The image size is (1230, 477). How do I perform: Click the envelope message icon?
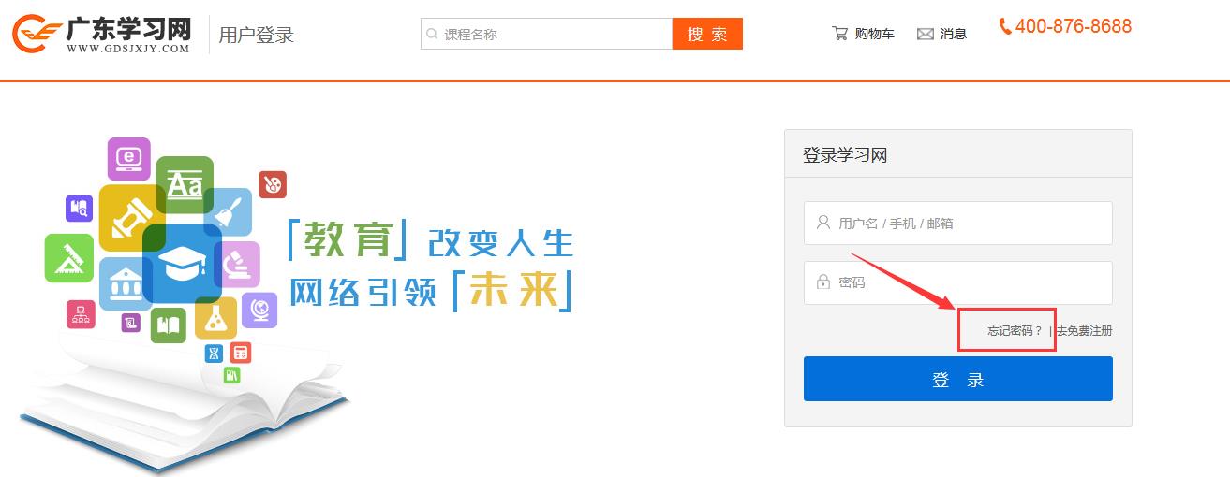point(926,35)
